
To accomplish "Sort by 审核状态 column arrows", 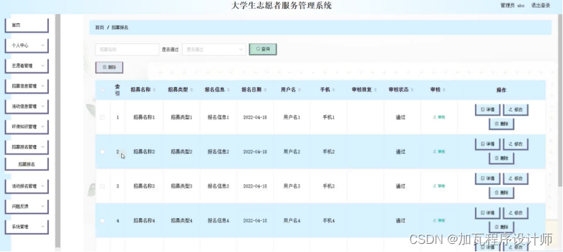I will tap(412, 90).
